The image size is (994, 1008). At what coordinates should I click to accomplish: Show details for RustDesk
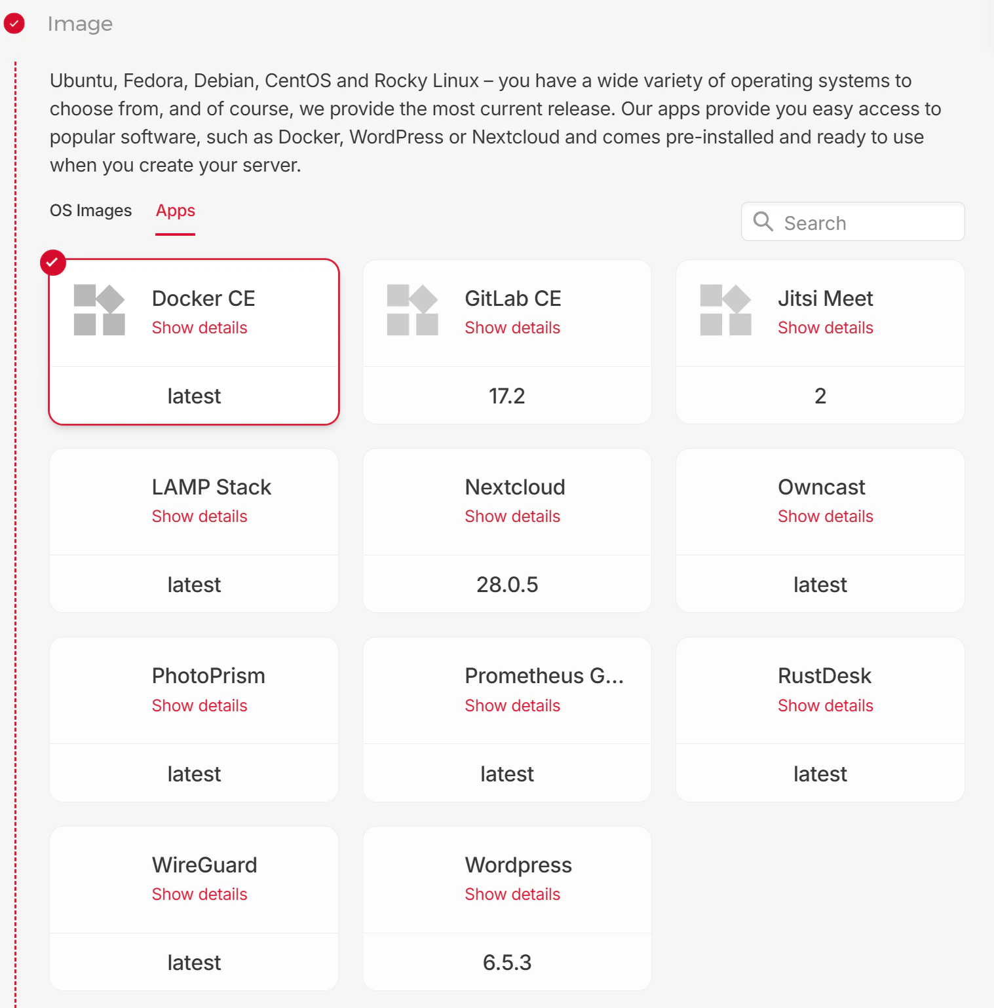tap(826, 705)
